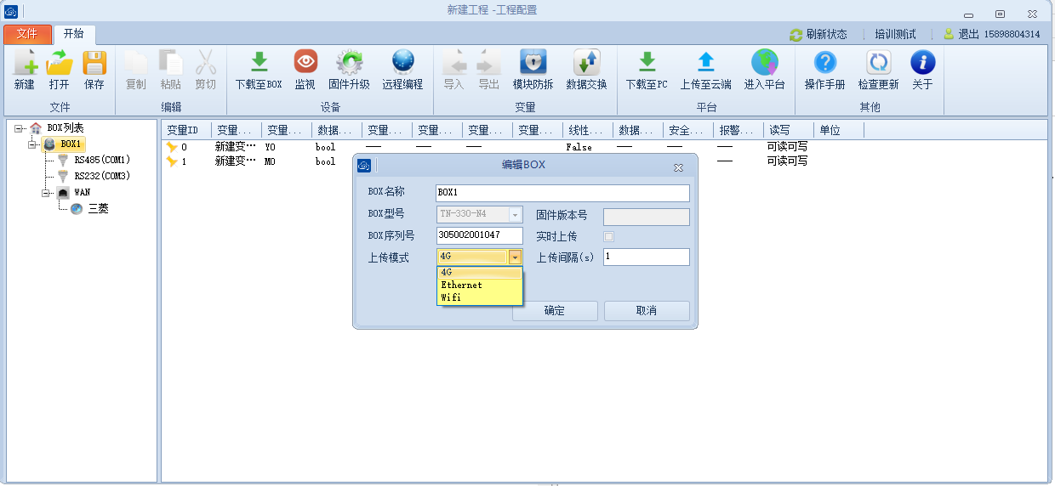The image size is (1055, 486).
Task: Close the 编辑BOX dialog
Action: [x=678, y=167]
